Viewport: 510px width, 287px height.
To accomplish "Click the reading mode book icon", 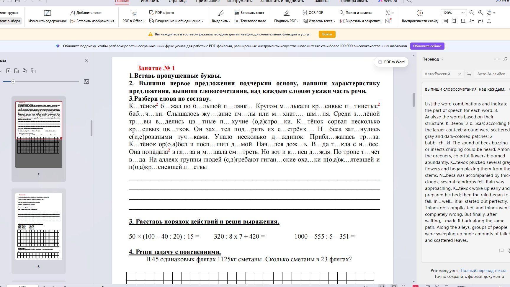I will point(489,21).
